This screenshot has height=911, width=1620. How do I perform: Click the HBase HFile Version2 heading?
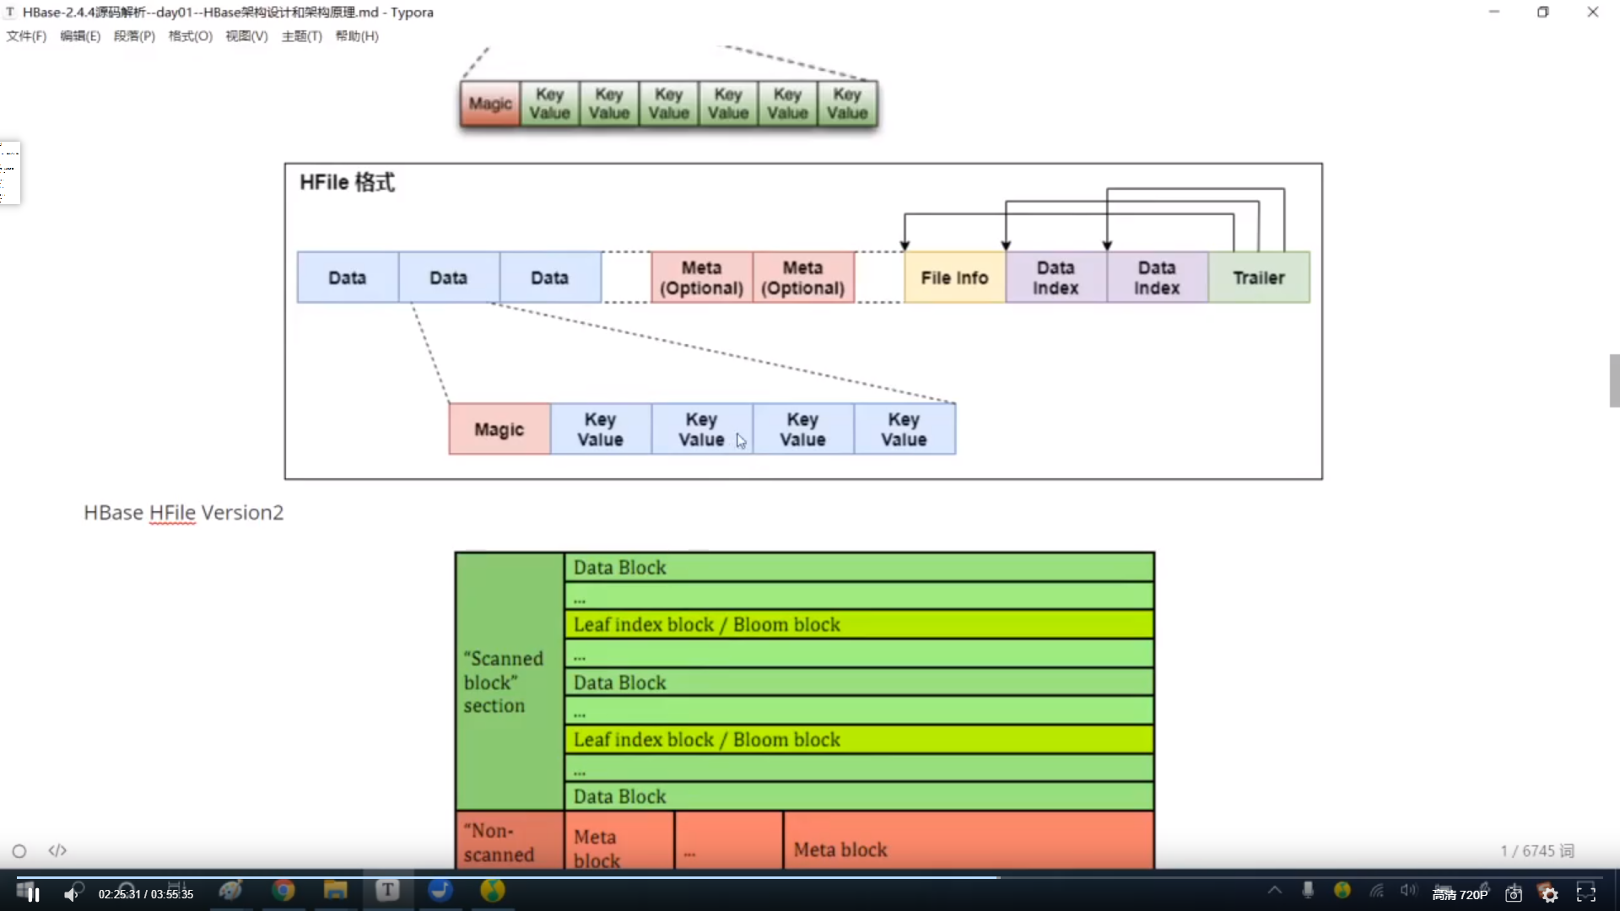tap(183, 513)
